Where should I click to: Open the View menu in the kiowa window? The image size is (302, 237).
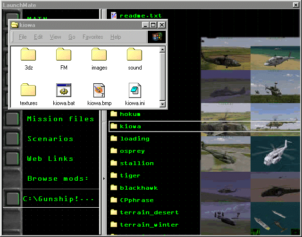pos(56,37)
